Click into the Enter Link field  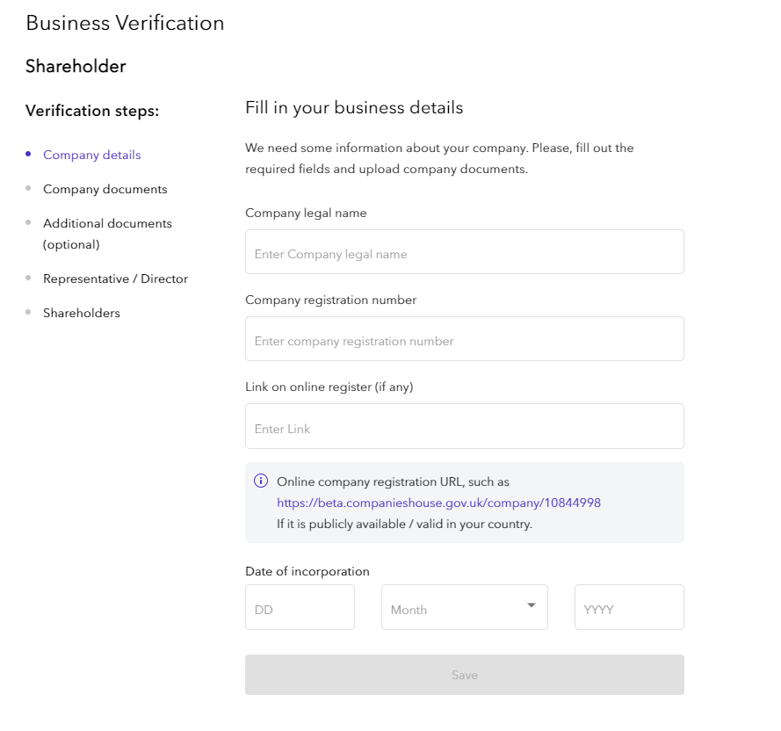pyautogui.click(x=464, y=427)
